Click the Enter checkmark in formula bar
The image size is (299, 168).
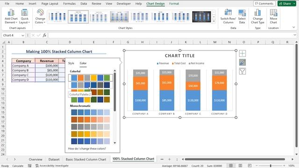[39, 35]
